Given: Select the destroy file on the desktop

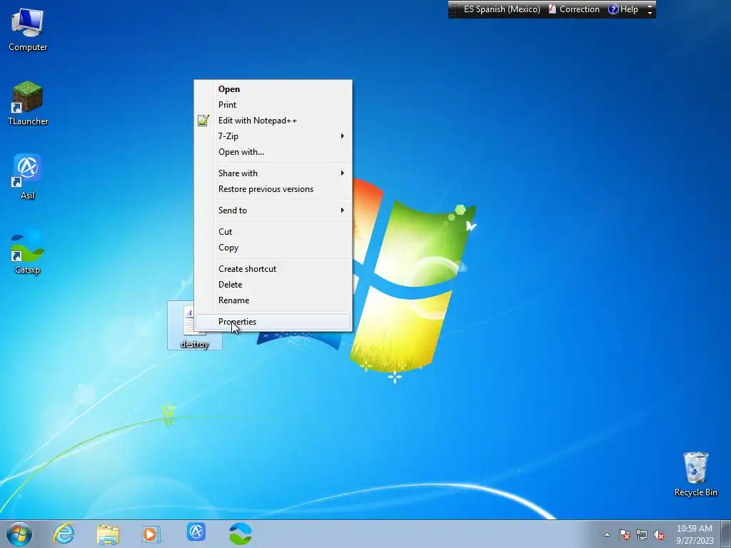Looking at the screenshot, I should [x=194, y=325].
